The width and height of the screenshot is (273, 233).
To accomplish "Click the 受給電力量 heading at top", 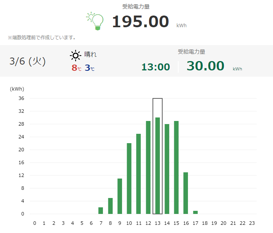I will 136,7.
